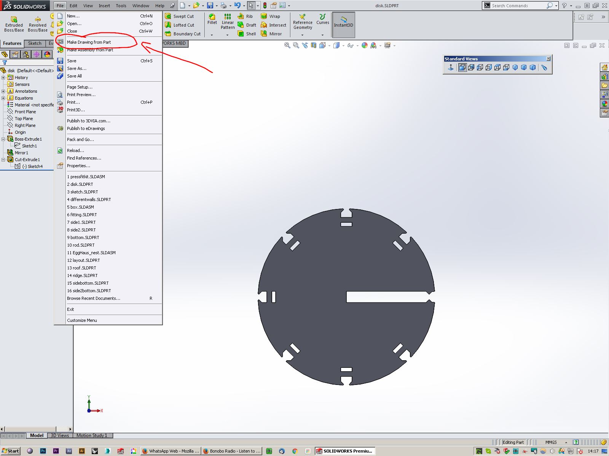
Task: Open WhatsApp Web taskbar window
Action: [170, 451]
